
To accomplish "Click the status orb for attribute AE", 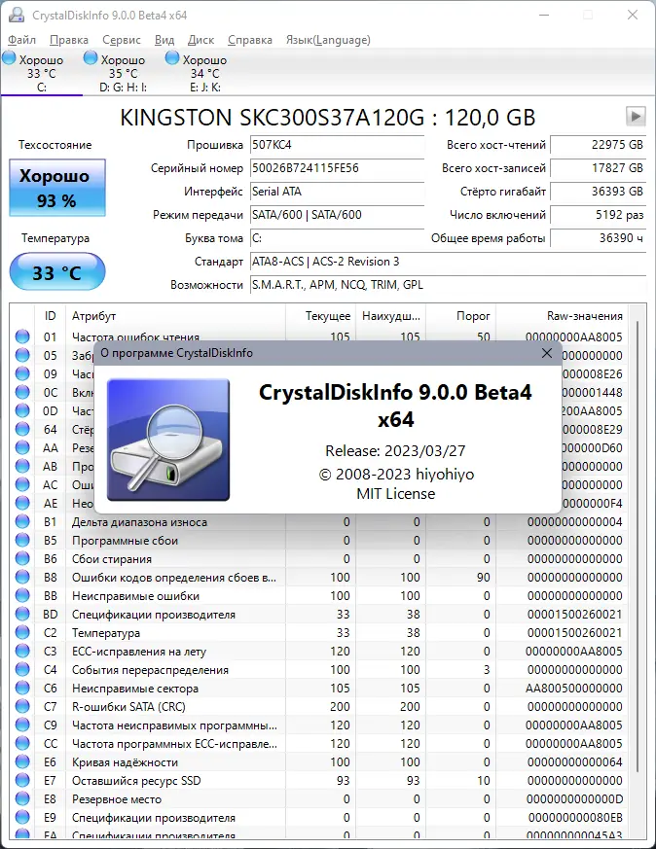I will click(x=22, y=503).
